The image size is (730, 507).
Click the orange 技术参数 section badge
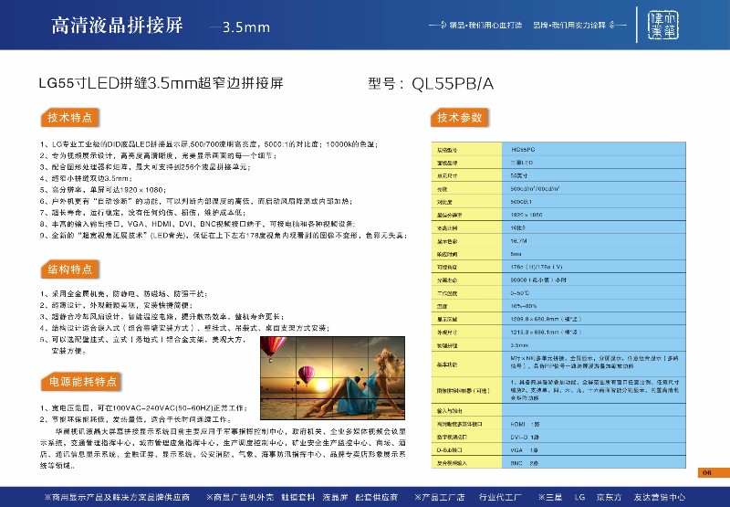(x=461, y=119)
